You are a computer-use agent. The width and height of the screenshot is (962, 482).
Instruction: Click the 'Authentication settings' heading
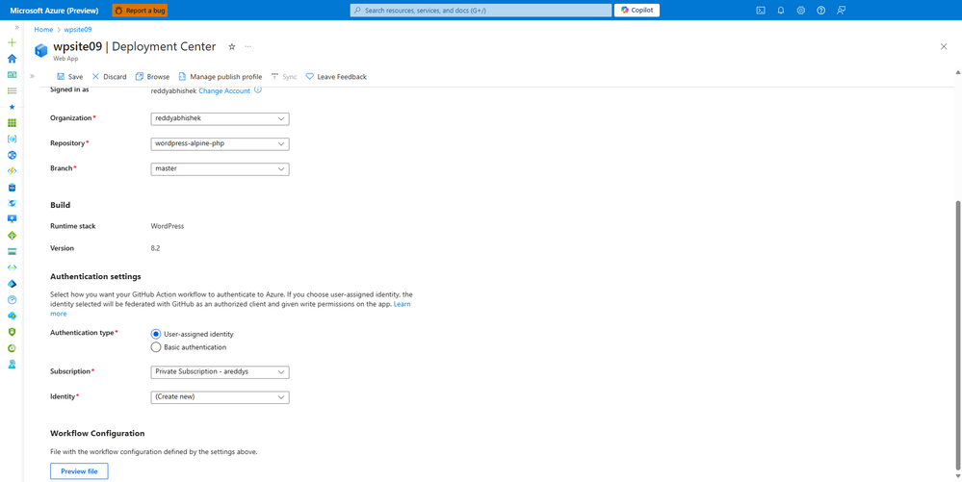[95, 276]
